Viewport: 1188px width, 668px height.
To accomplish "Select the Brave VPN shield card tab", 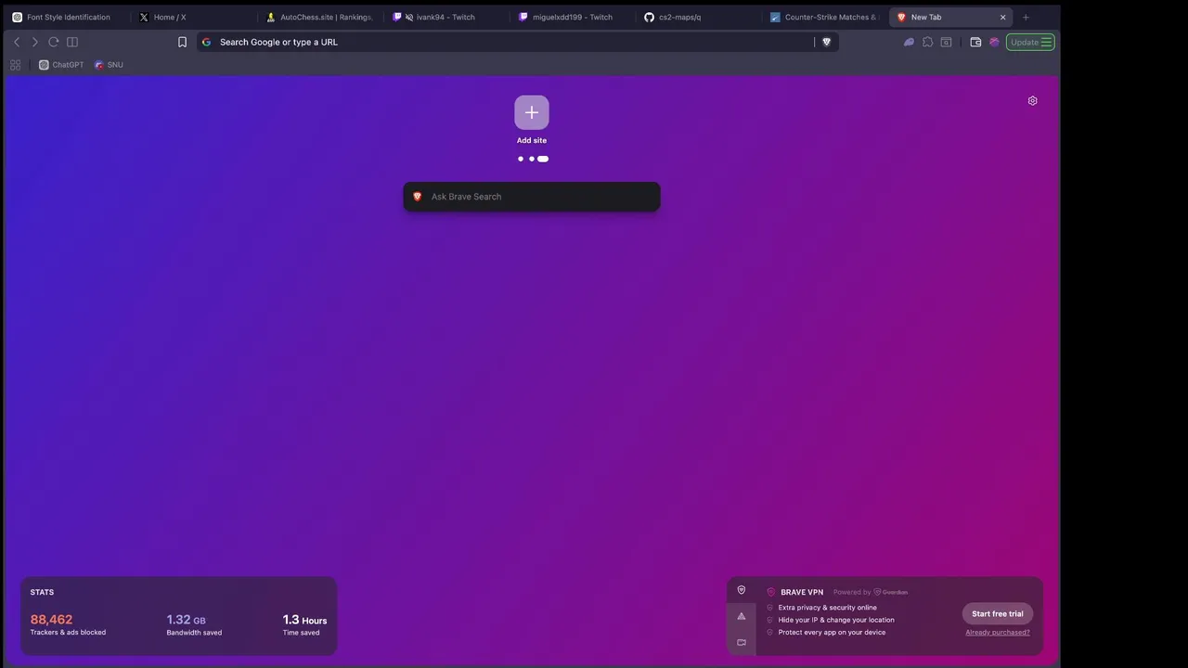I will coord(741,590).
